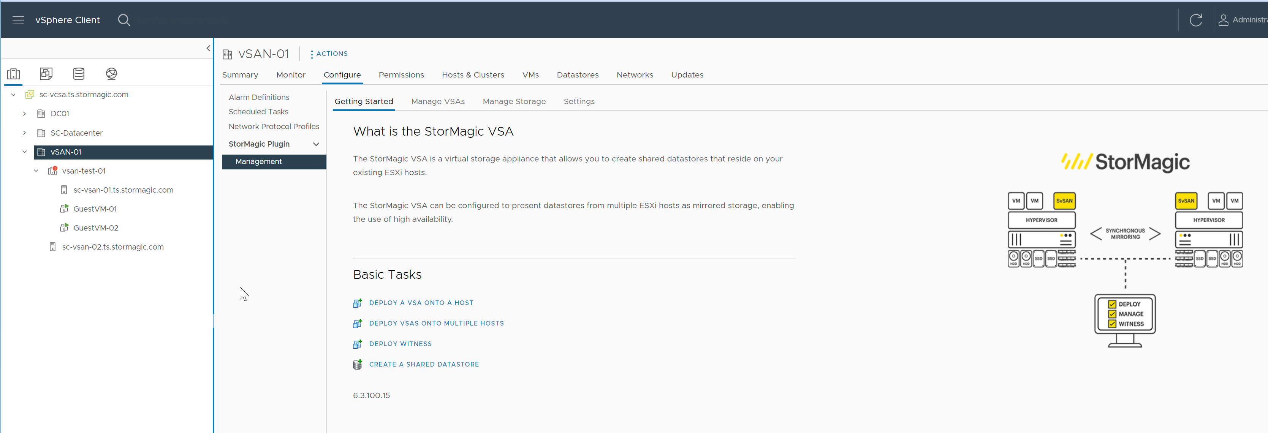The height and width of the screenshot is (433, 1268).
Task: Click version number 6.3.100.15
Action: pos(372,396)
